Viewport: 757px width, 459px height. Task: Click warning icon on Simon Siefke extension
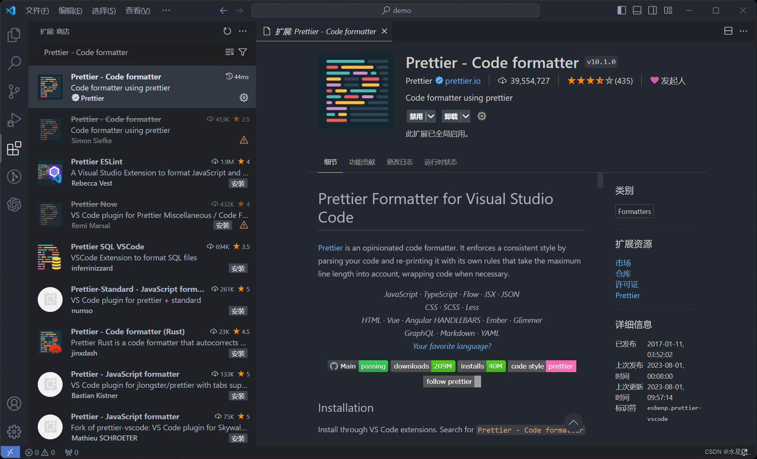coord(244,140)
